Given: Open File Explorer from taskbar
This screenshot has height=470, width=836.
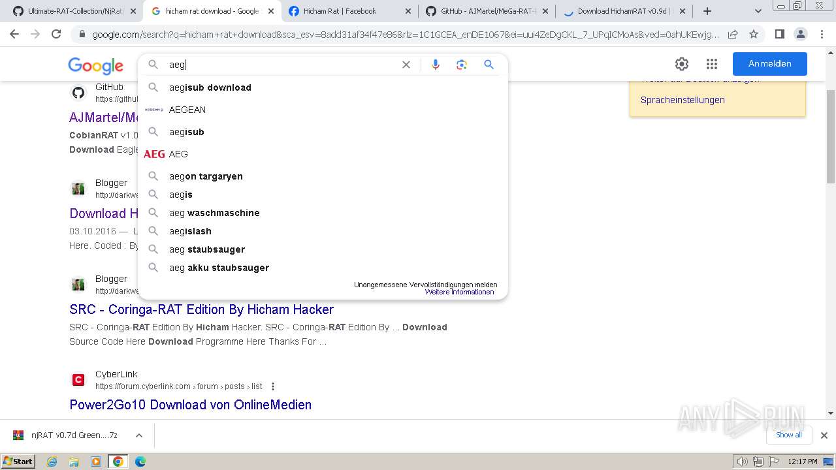Looking at the screenshot, I should (74, 462).
